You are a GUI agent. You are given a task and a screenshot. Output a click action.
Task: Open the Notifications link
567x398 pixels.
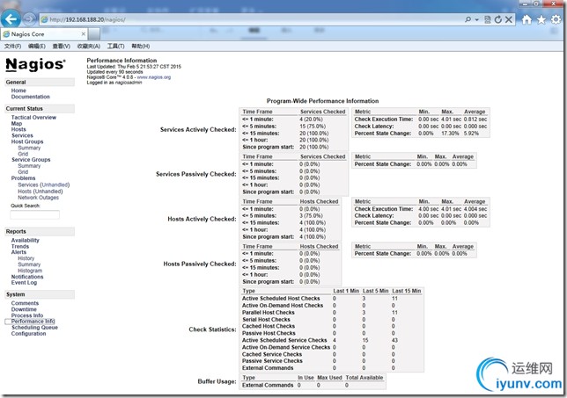click(27, 277)
